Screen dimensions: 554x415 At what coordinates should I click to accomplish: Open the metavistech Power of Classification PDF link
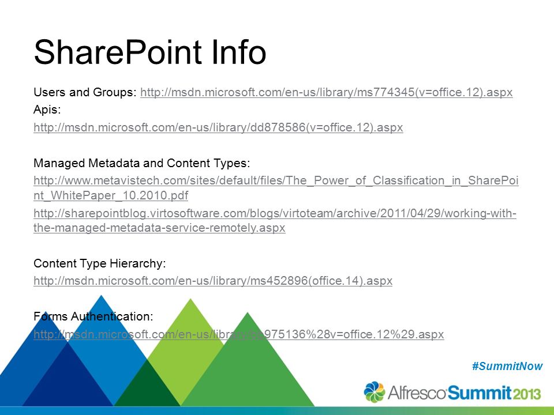276,188
